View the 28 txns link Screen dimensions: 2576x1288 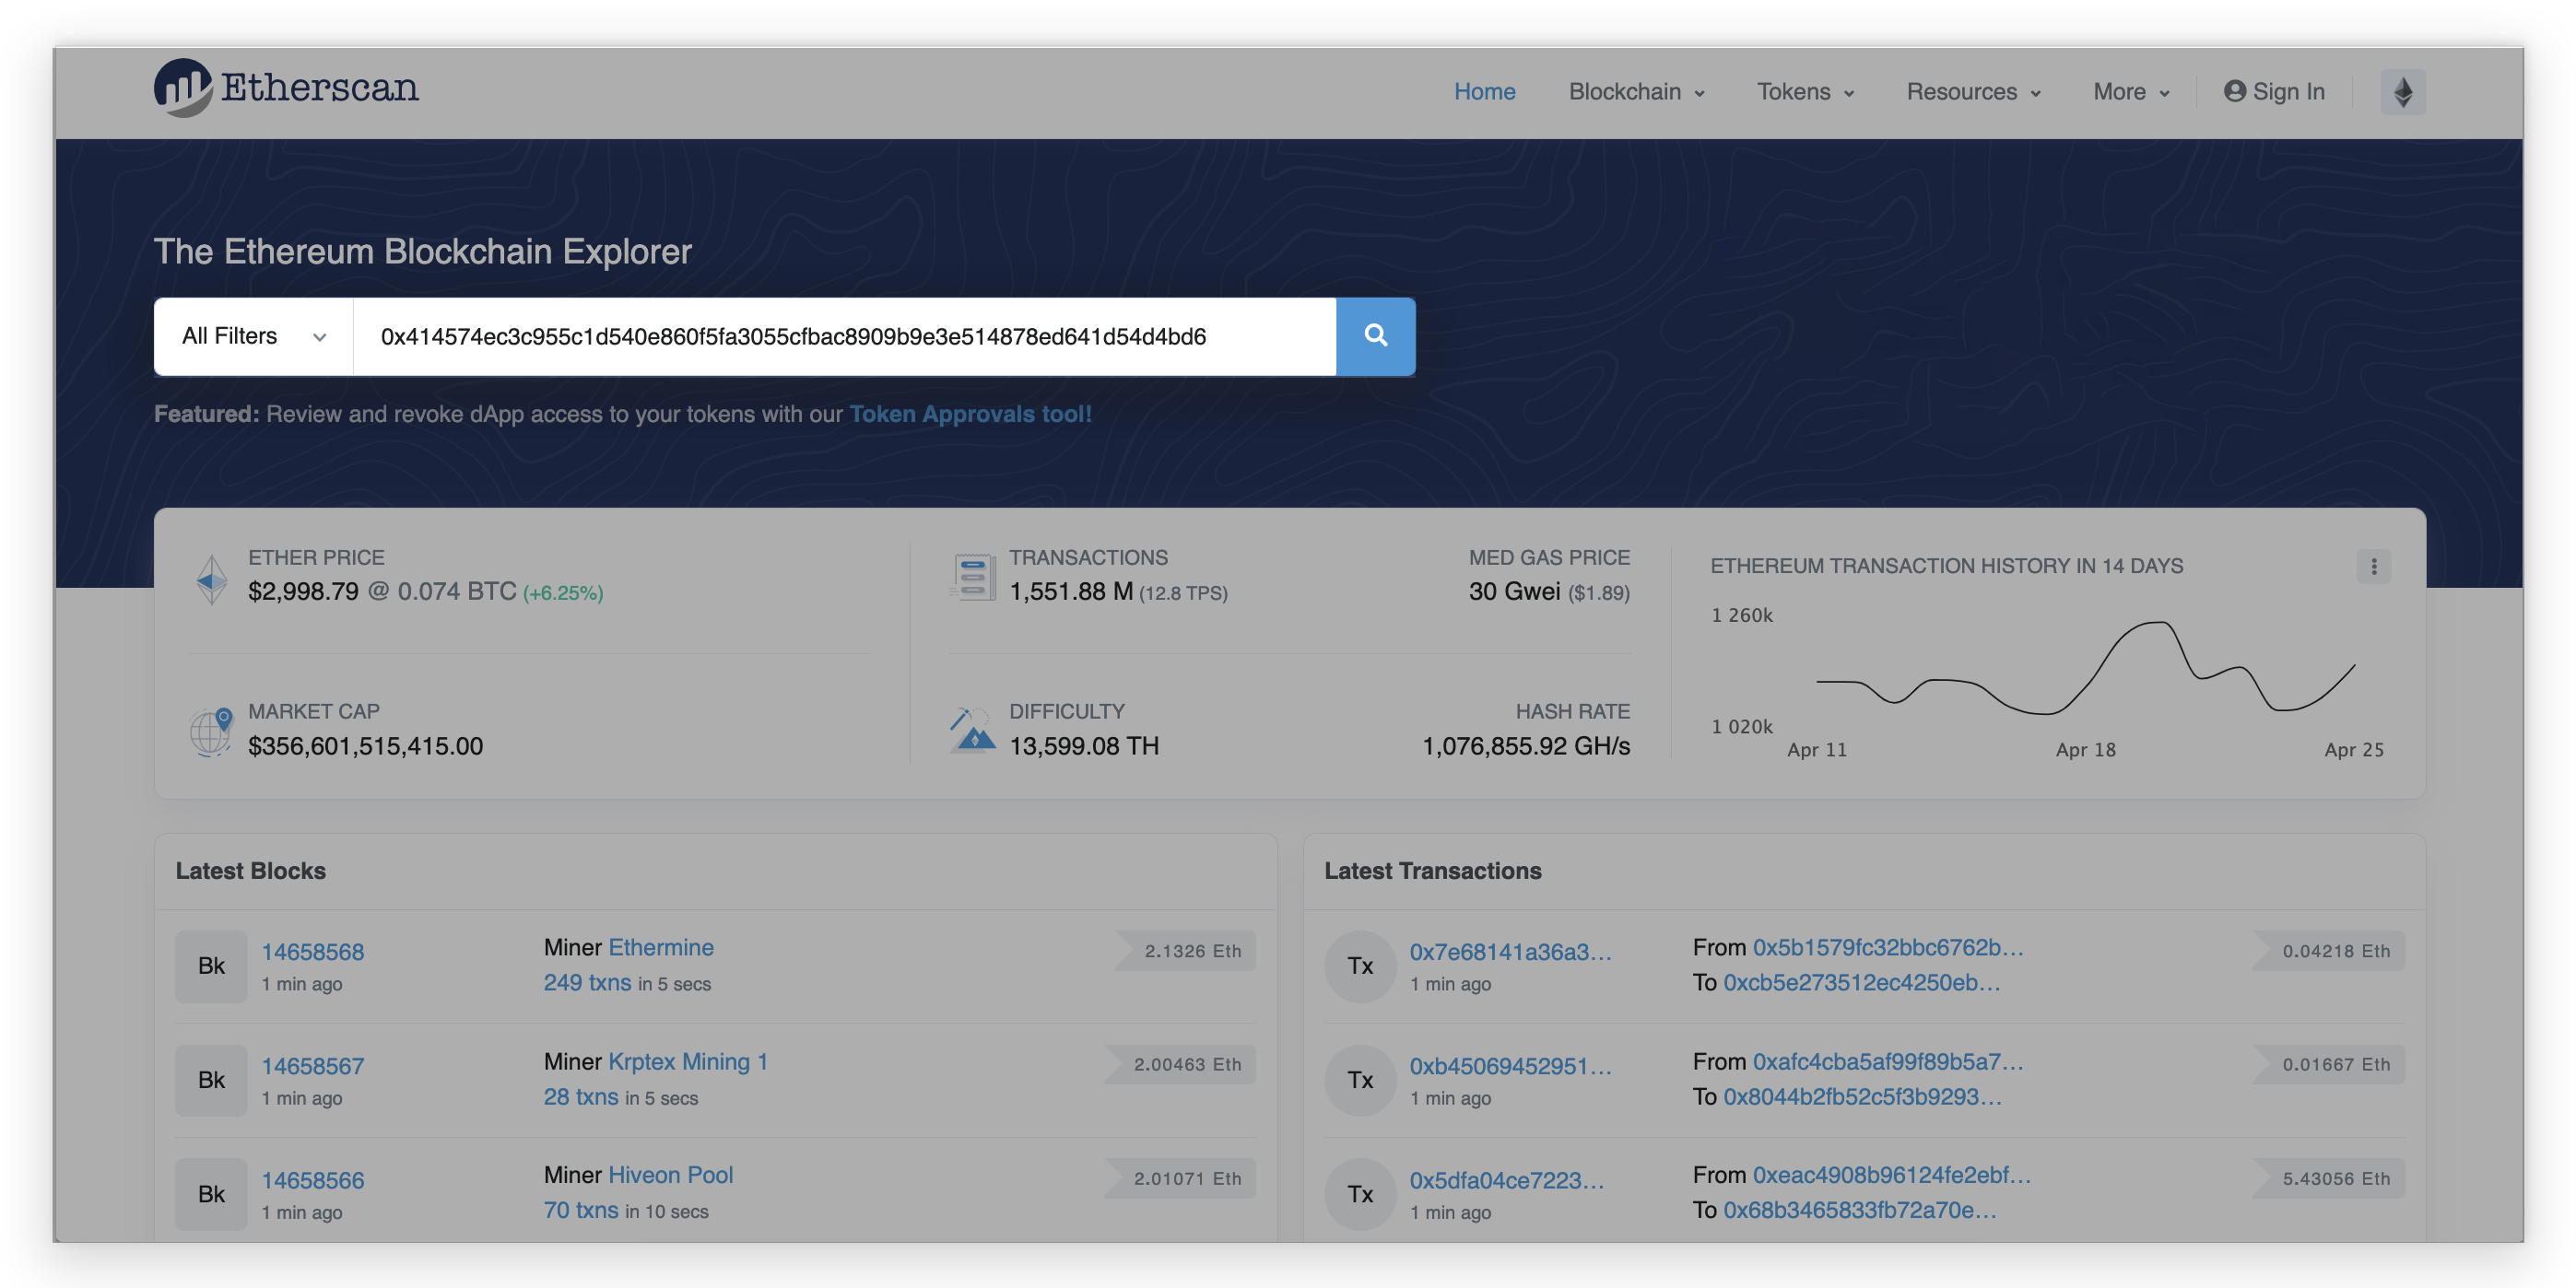581,1096
